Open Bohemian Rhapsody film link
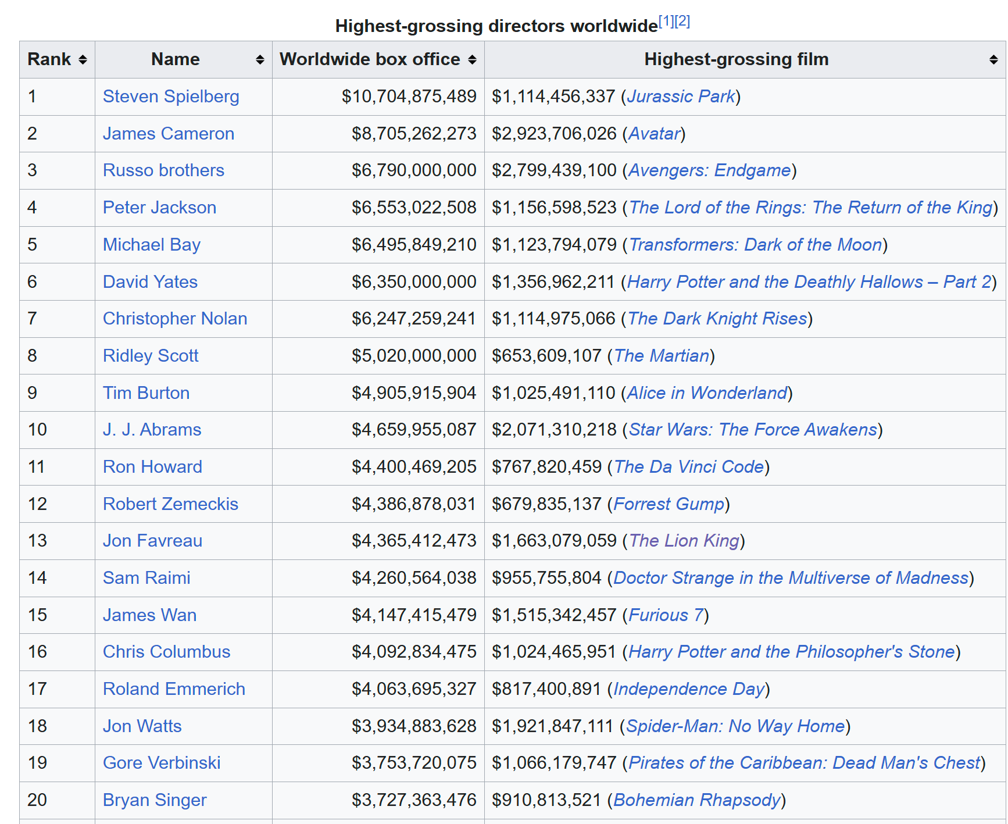This screenshot has height=824, width=1008. [x=698, y=800]
